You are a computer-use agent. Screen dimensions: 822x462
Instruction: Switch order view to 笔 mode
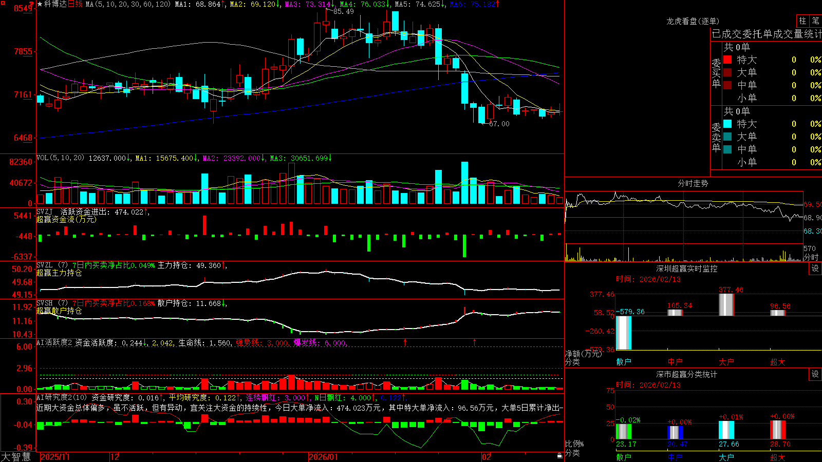pos(816,21)
